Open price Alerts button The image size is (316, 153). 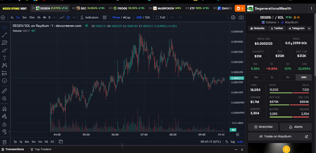[x=296, y=127]
